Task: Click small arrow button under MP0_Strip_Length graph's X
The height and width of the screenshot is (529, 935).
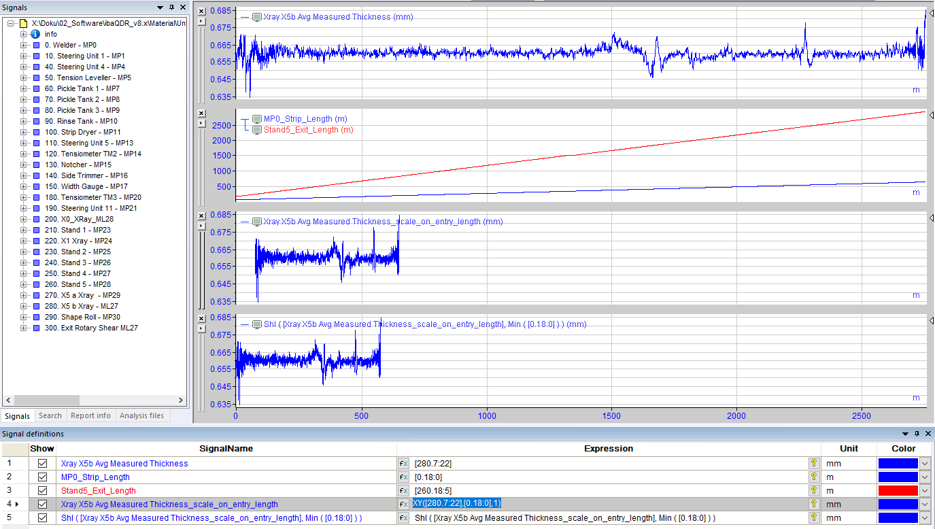Action: 201,123
